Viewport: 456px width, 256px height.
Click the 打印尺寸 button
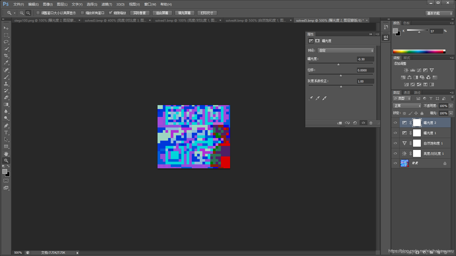(207, 13)
